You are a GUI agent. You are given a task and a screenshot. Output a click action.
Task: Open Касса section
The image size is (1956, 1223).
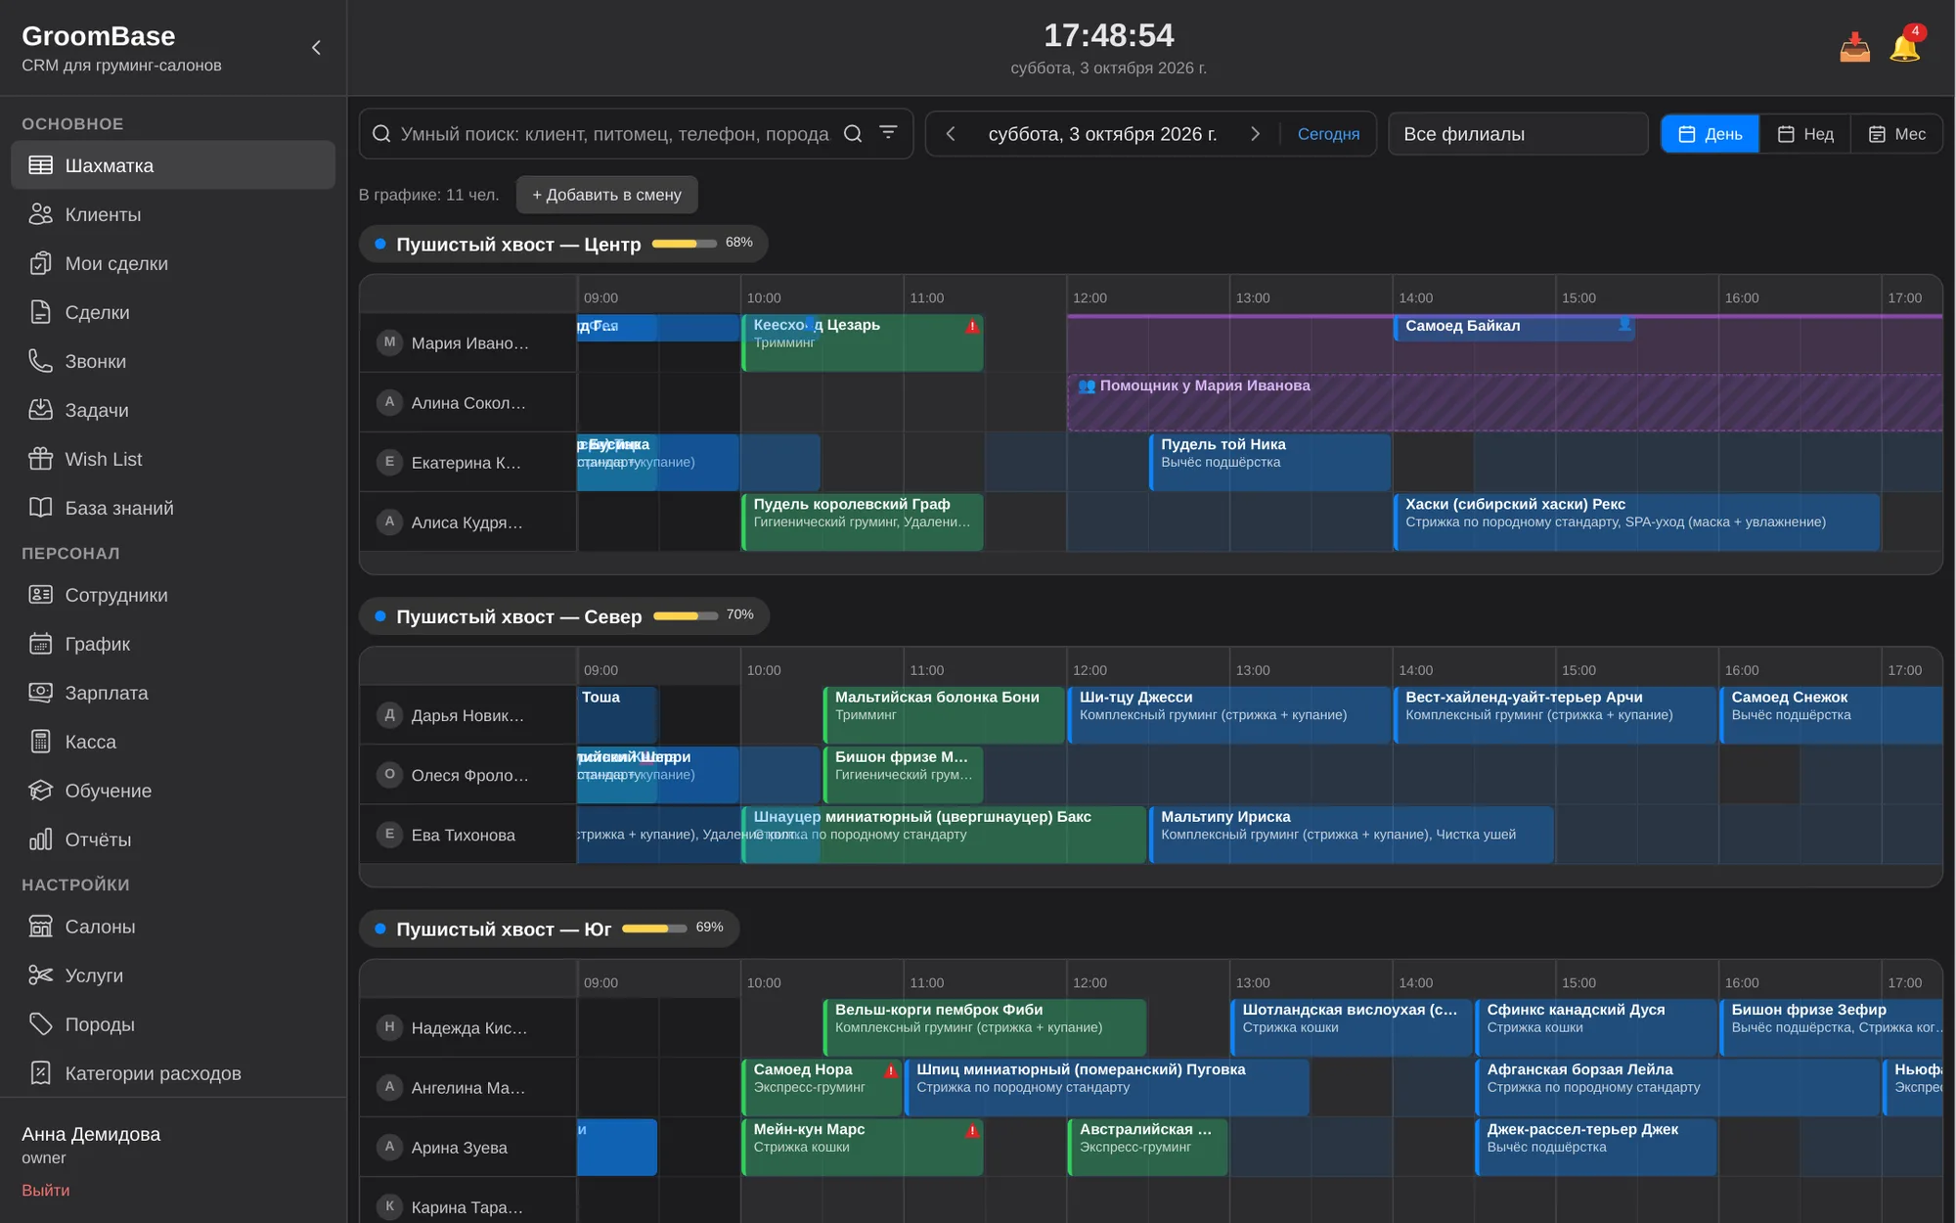[173, 742]
